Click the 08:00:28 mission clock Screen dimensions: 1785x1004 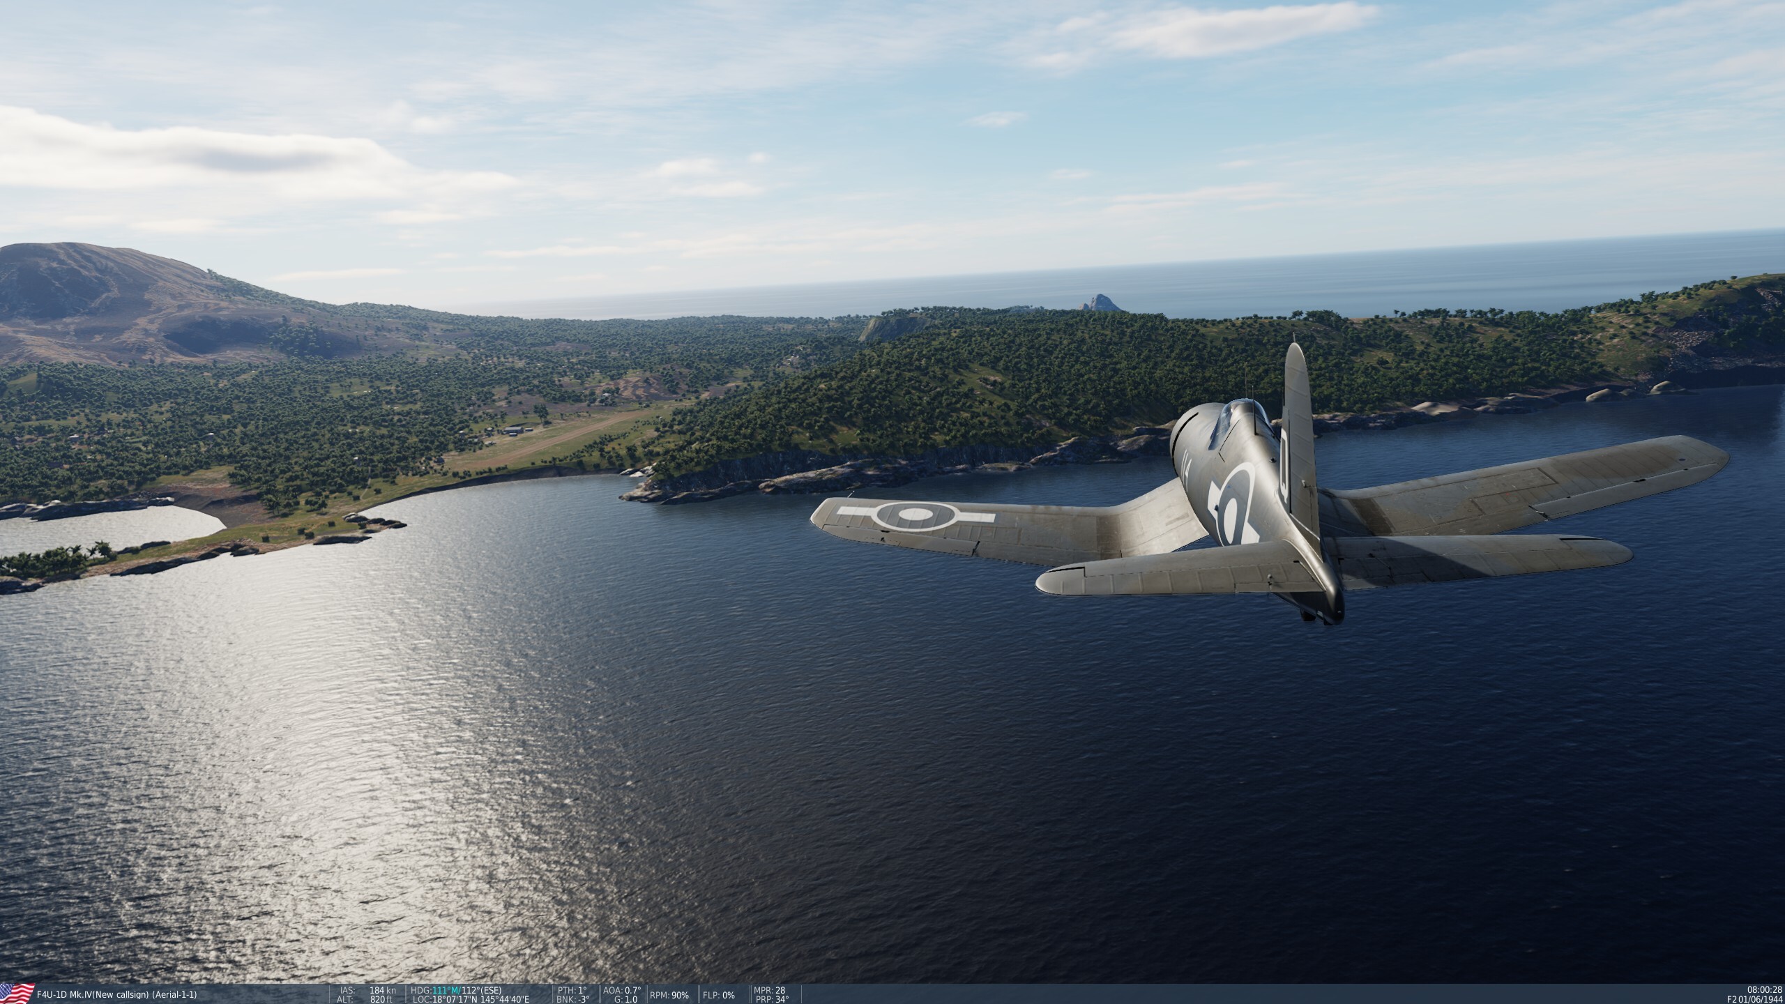tap(1764, 989)
